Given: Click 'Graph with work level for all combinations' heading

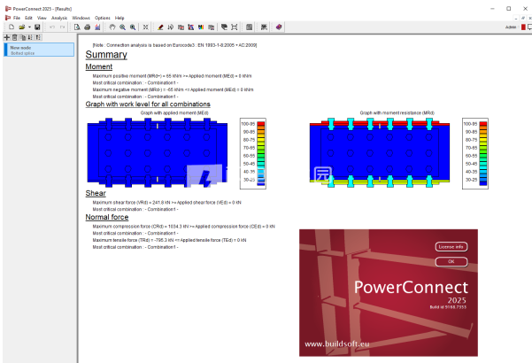Looking at the screenshot, I should 148,104.
